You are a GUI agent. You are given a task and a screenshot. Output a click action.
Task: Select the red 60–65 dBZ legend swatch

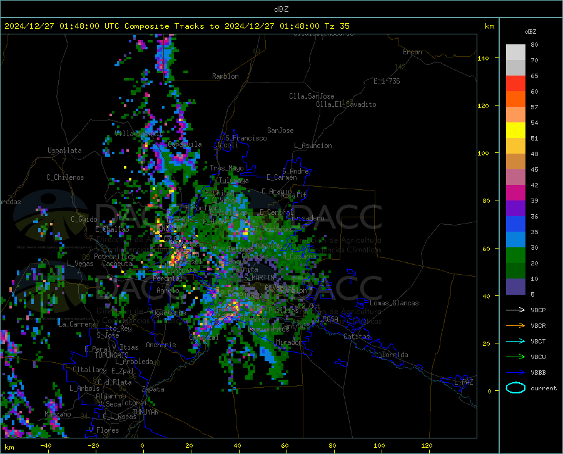pos(515,84)
